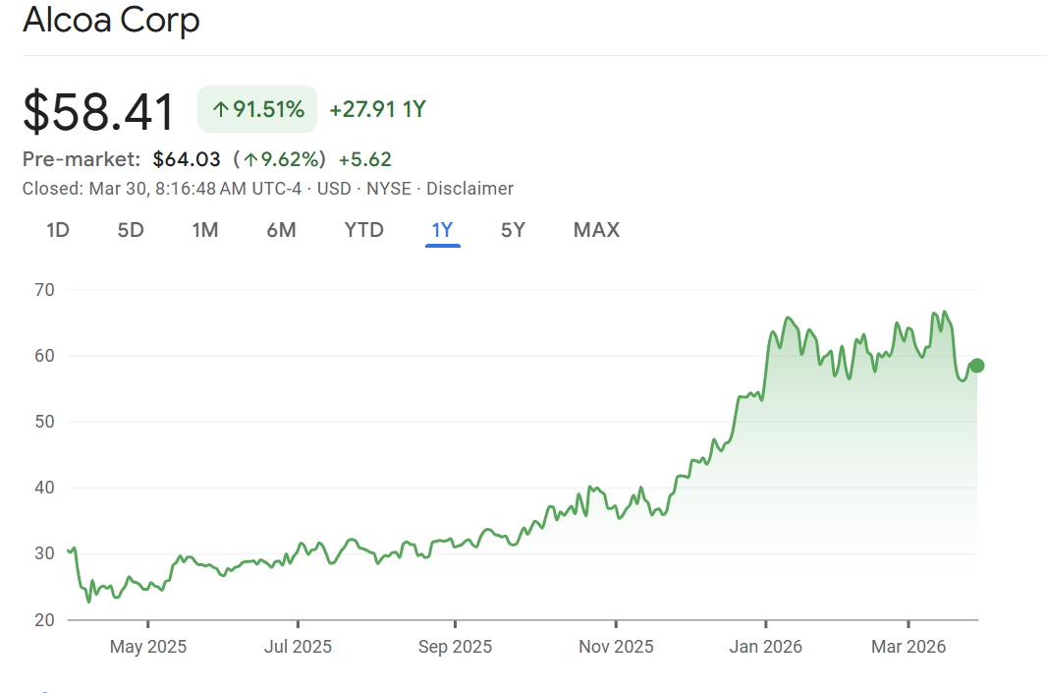Click the Jan 2026 axis label
The height and width of the screenshot is (693, 1047).
pyautogui.click(x=765, y=646)
